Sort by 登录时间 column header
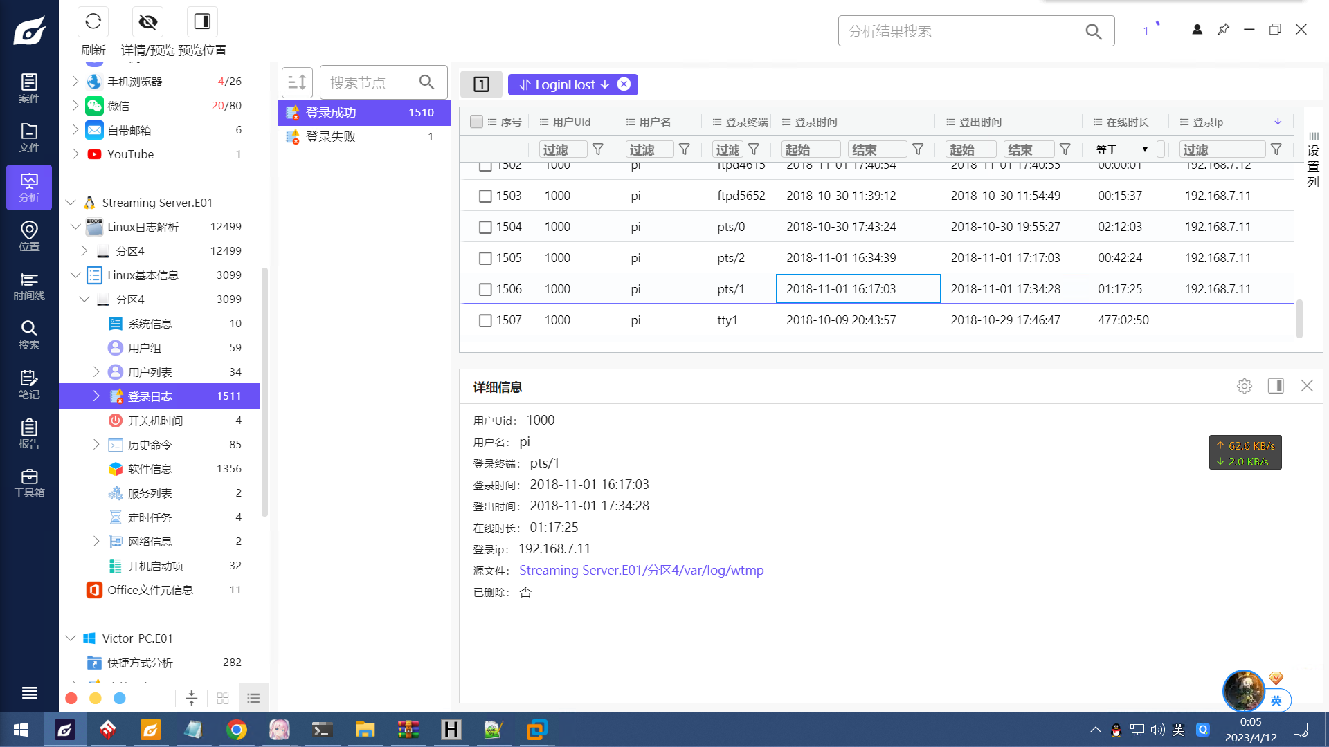The width and height of the screenshot is (1329, 747). pyautogui.click(x=815, y=122)
